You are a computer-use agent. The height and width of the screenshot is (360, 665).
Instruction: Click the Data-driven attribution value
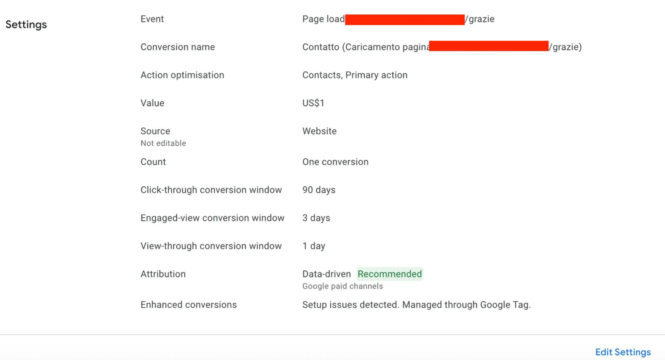coord(326,274)
